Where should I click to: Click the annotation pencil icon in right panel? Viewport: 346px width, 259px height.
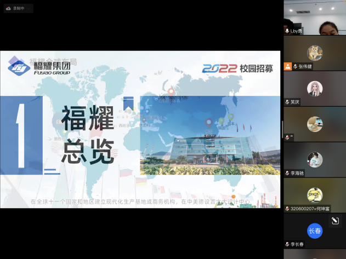coord(334,221)
